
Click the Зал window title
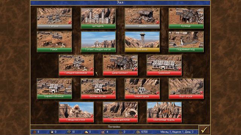pyautogui.click(x=120, y=3)
